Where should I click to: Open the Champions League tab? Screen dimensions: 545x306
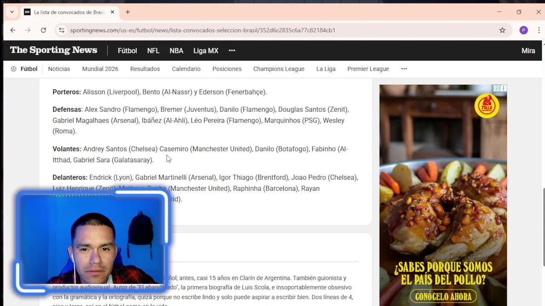pyautogui.click(x=279, y=69)
